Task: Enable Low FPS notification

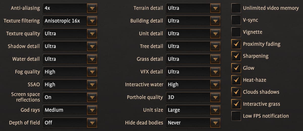Action: (x=236, y=116)
